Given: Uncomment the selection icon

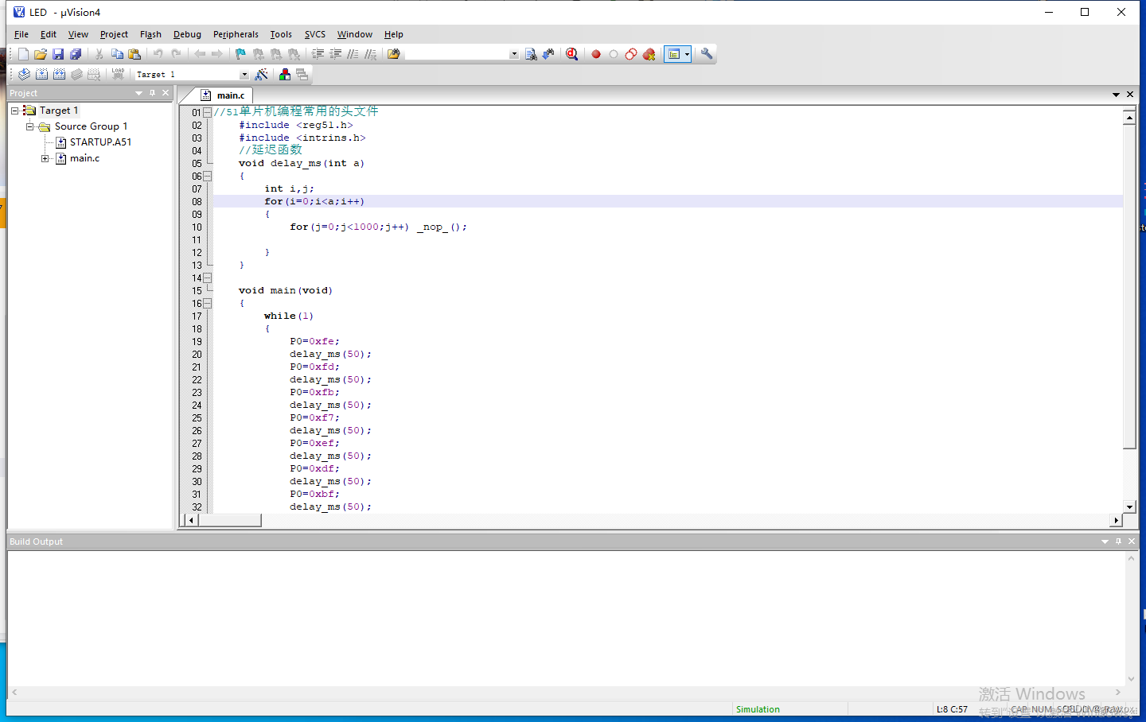Looking at the screenshot, I should coord(370,54).
